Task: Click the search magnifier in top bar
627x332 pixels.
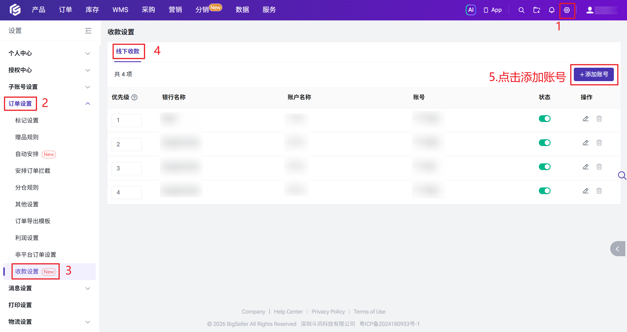Action: (x=521, y=10)
